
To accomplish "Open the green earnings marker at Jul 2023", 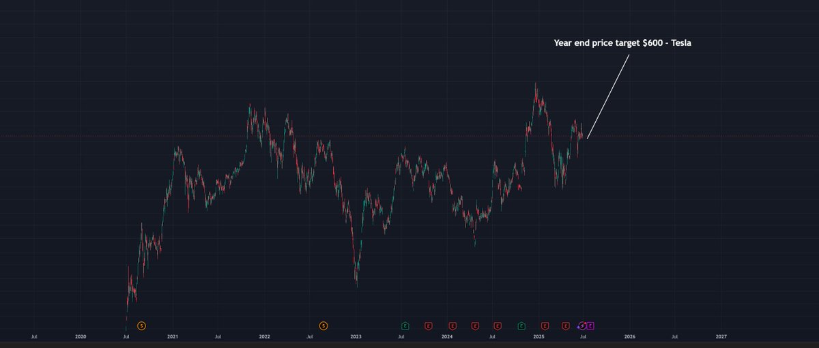I will tap(405, 325).
